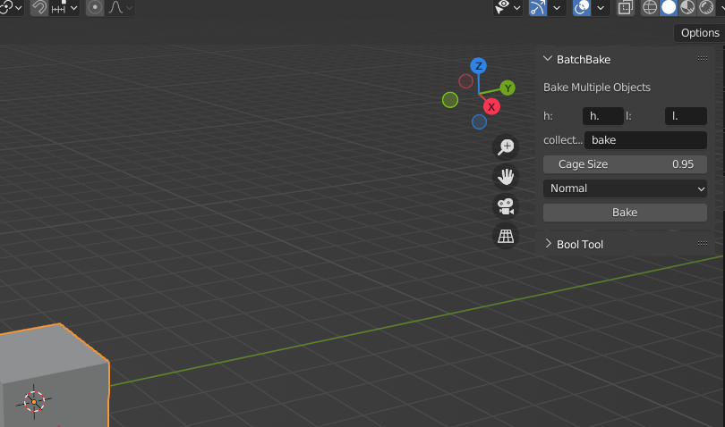Click the X axis on navigation gizmo
This screenshot has width=725, height=427.
491,106
